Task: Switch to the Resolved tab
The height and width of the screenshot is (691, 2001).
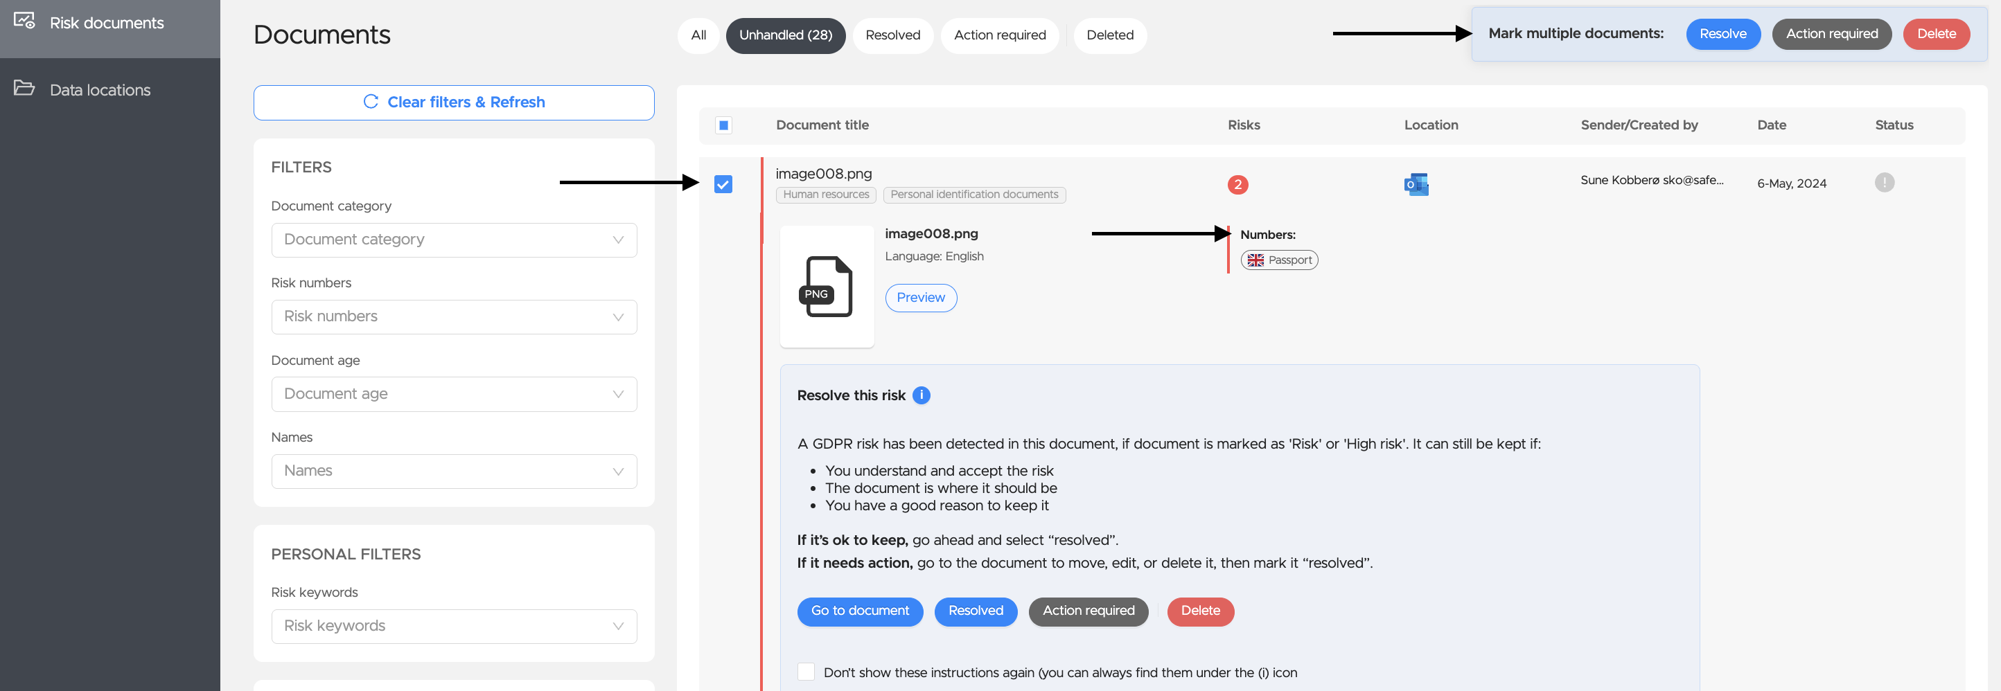Action: coord(892,35)
